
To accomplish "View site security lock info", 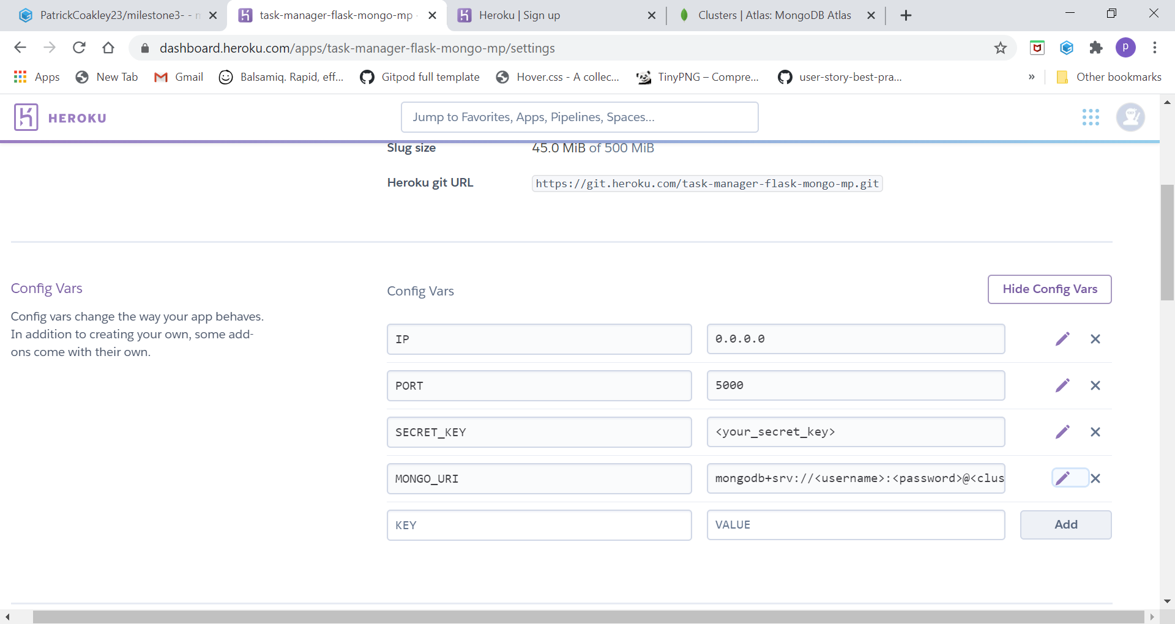I will pyautogui.click(x=145, y=48).
